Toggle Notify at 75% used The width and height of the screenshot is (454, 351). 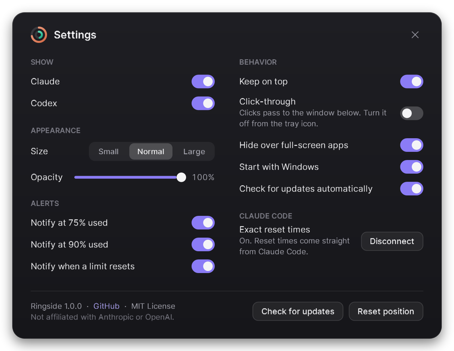coord(203,223)
